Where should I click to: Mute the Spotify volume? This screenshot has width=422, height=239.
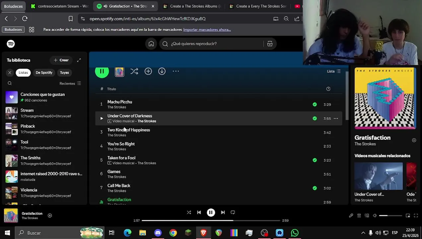[x=375, y=216]
